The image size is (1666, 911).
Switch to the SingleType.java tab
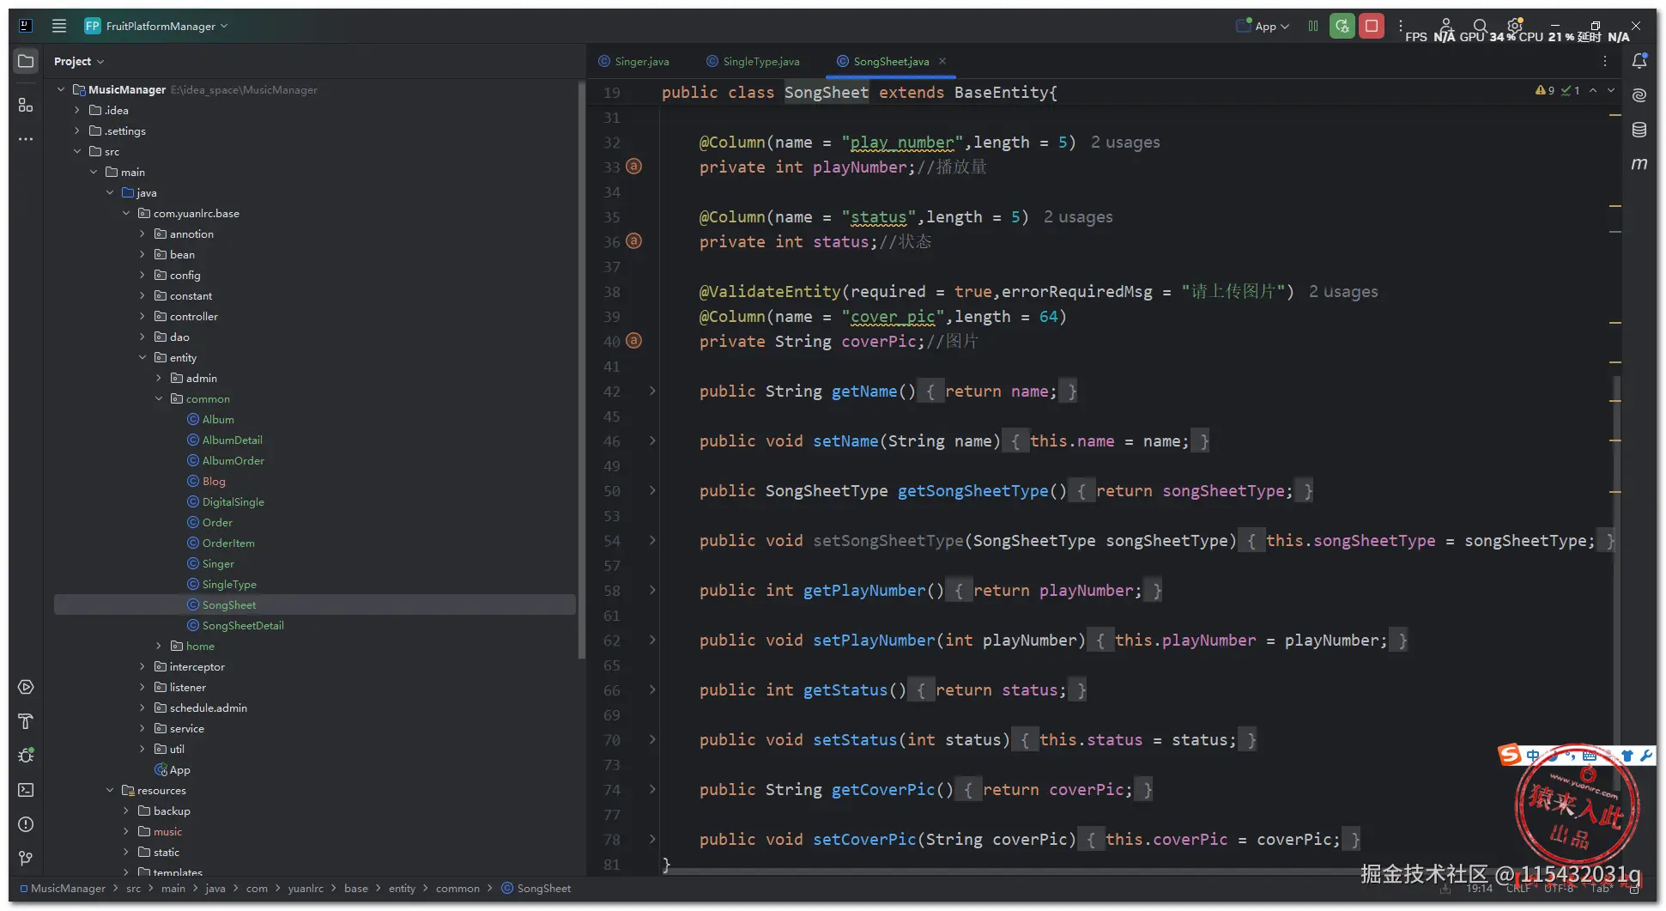pyautogui.click(x=753, y=61)
